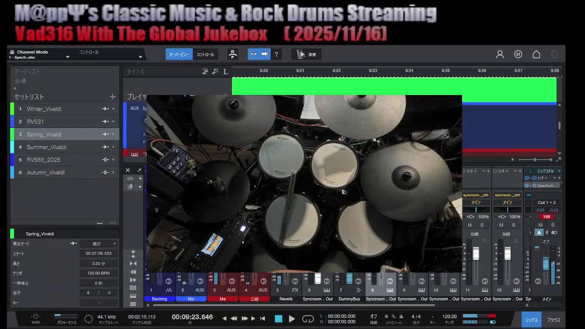Click the arranger track icon beside the title
The image size is (585, 329).
coord(205,71)
